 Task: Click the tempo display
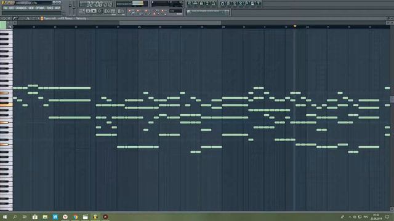click(110, 11)
